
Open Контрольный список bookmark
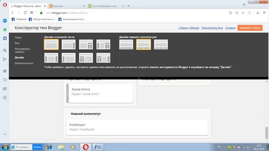click(x=72, y=19)
